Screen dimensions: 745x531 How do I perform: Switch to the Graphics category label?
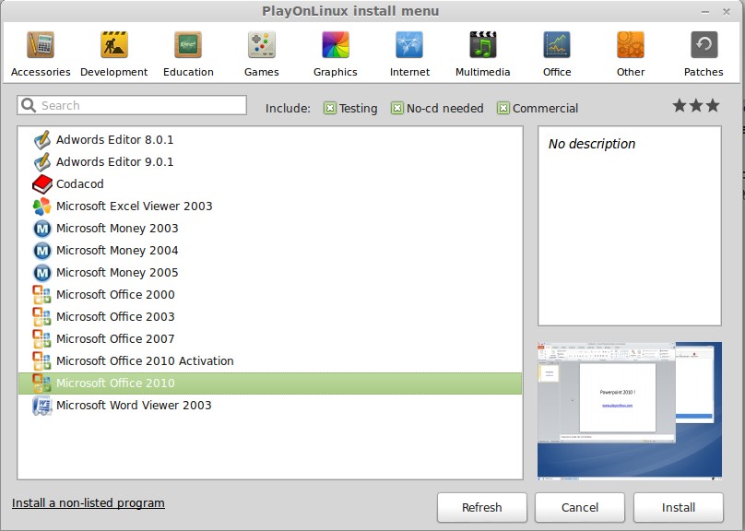[x=336, y=72]
